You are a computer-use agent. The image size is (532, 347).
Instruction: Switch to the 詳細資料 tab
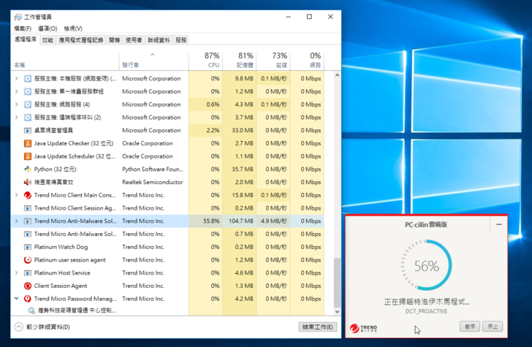(x=159, y=40)
